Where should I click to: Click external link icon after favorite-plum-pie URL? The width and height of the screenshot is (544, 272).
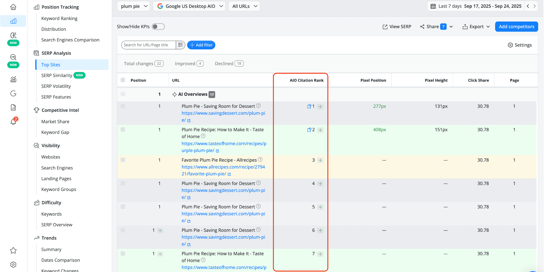pos(229,174)
